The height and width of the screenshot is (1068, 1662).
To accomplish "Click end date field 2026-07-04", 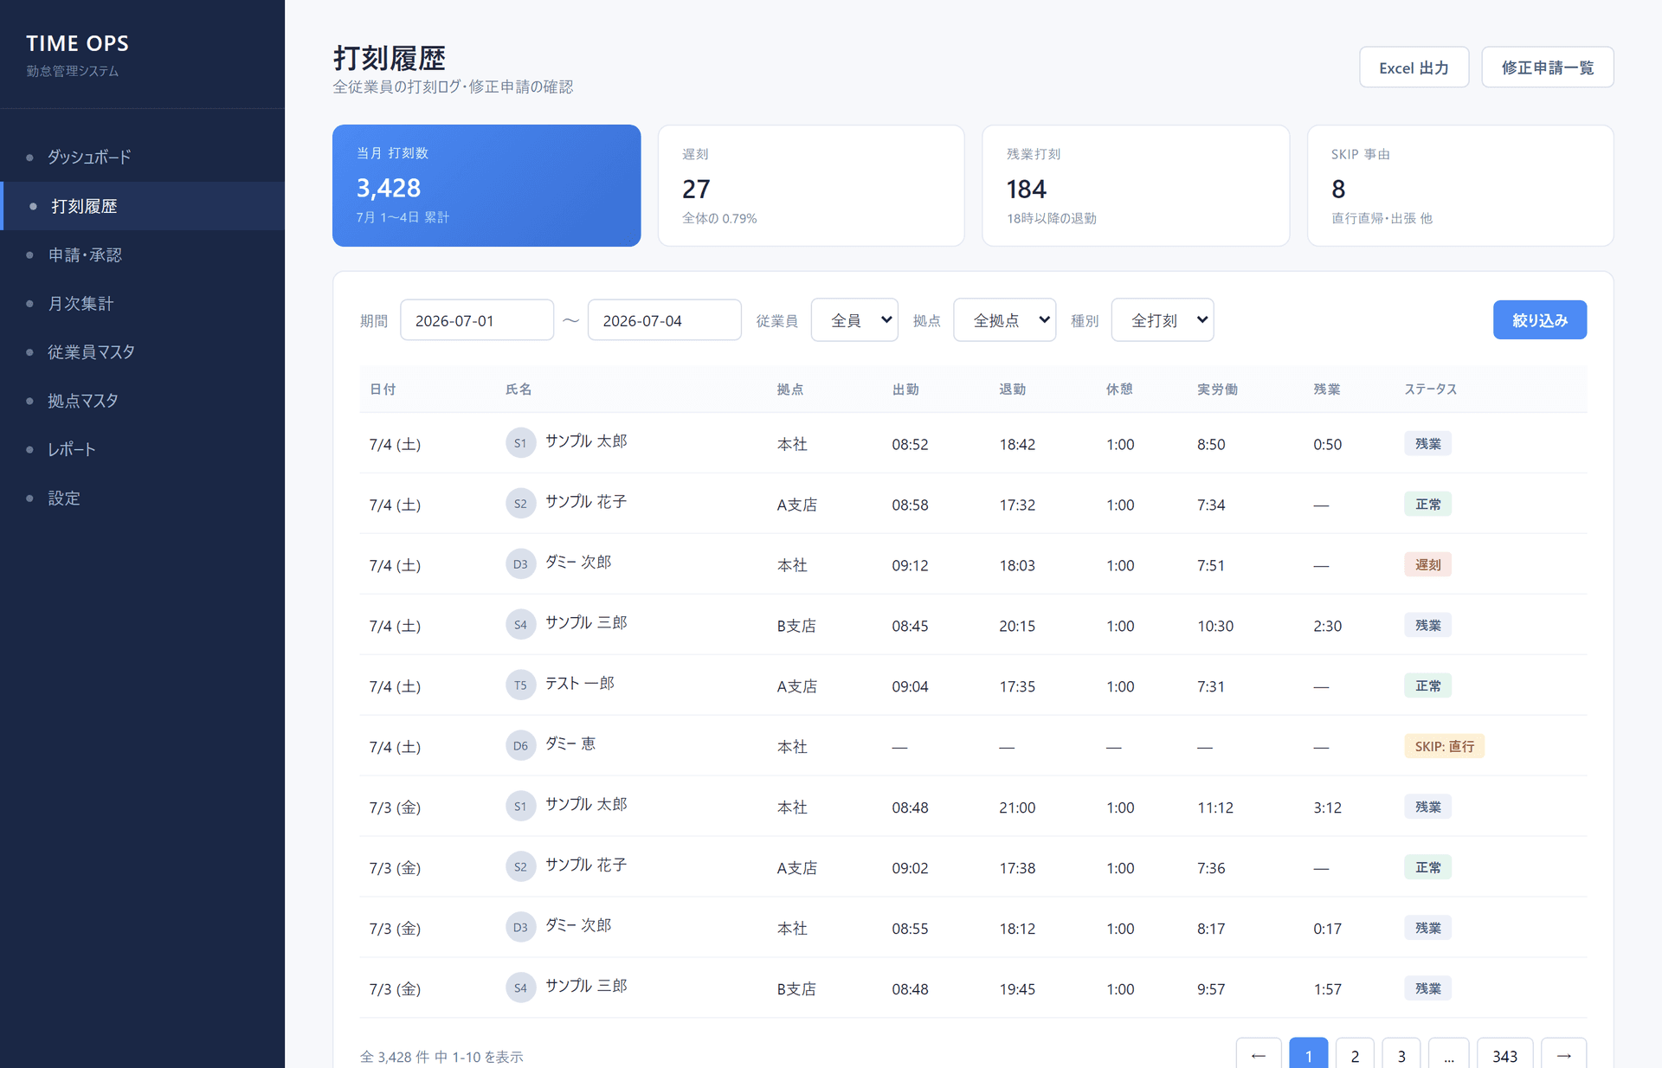I will pyautogui.click(x=664, y=320).
